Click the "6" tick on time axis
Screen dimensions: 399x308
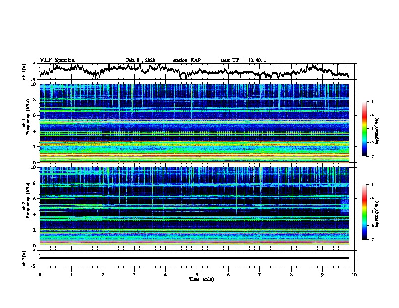pos(229,275)
